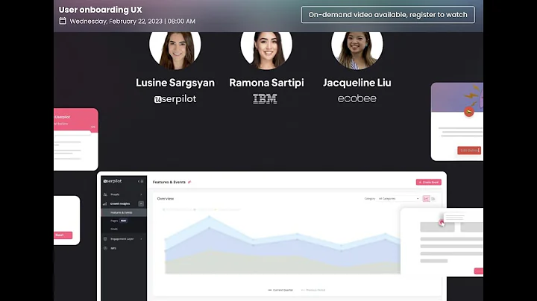Click the Engagement Layer icon in sidebar
The width and height of the screenshot is (537, 301).
point(105,238)
